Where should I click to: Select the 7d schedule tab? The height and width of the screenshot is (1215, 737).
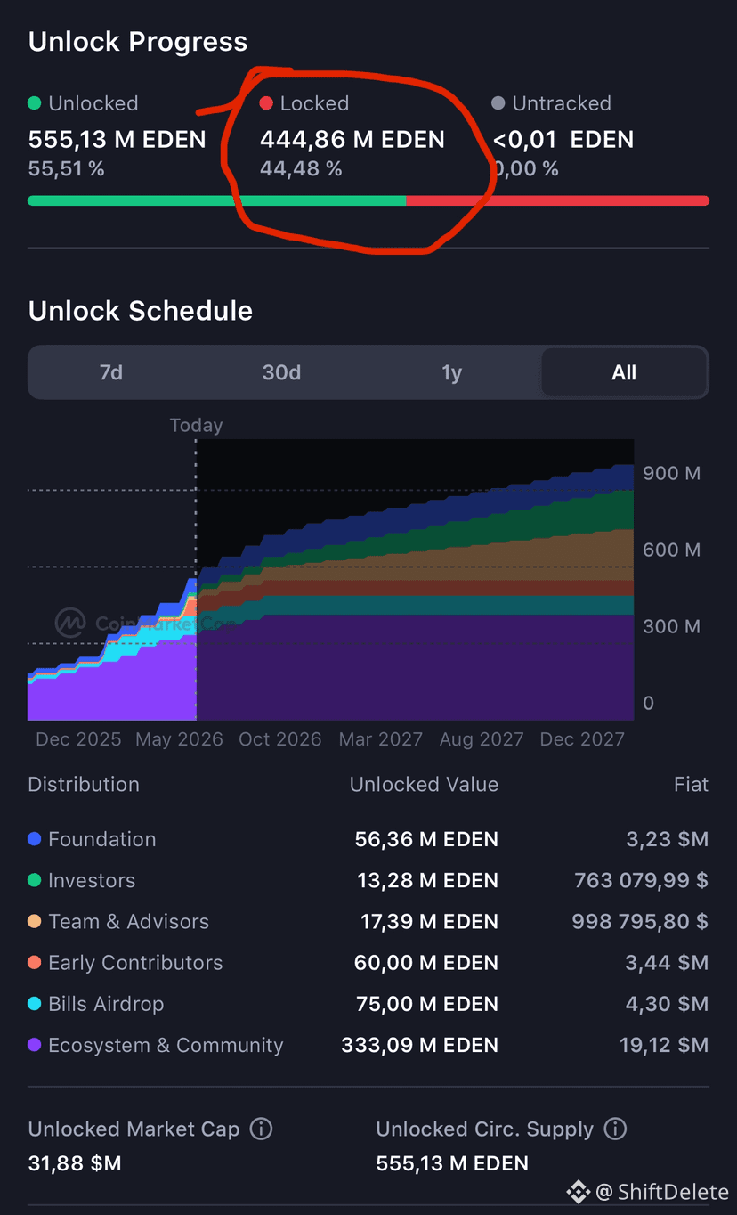[x=111, y=372]
